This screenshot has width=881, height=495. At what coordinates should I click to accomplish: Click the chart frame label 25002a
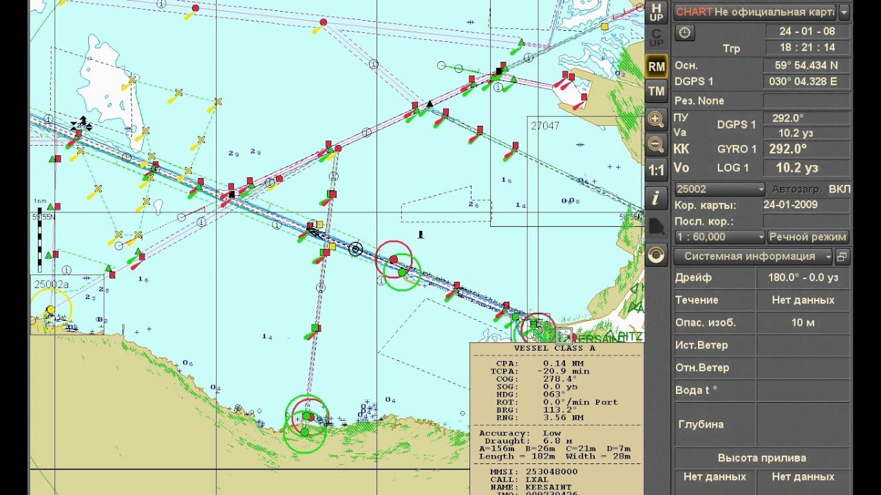tap(52, 283)
